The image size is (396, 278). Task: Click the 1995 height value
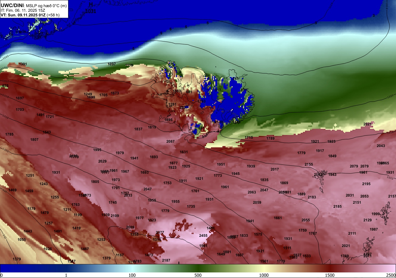(x=97, y=150)
